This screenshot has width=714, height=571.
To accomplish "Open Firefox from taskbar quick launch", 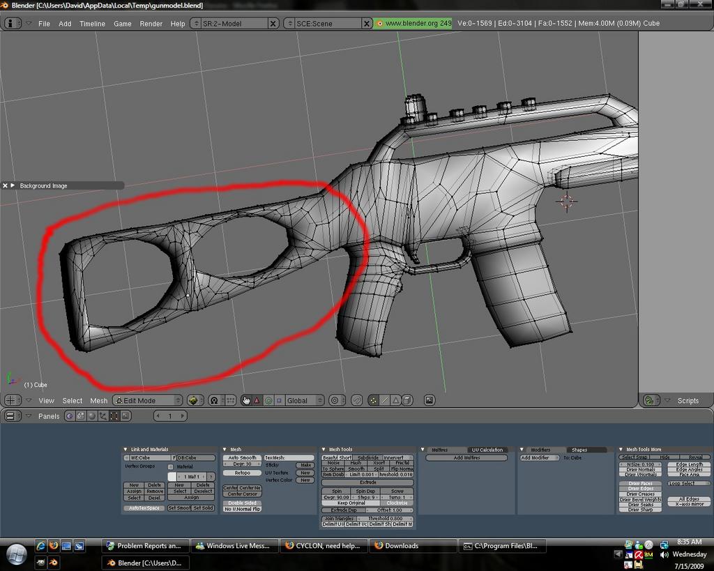I will coord(54,545).
